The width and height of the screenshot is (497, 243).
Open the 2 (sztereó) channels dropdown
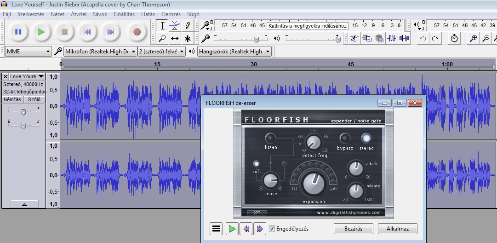point(162,52)
